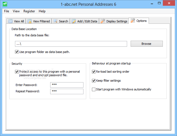Open the File menu
Image resolution: width=177 pixels, height=136 pixels.
[7, 11]
